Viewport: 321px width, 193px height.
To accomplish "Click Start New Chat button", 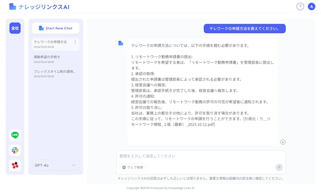I will tap(56, 28).
